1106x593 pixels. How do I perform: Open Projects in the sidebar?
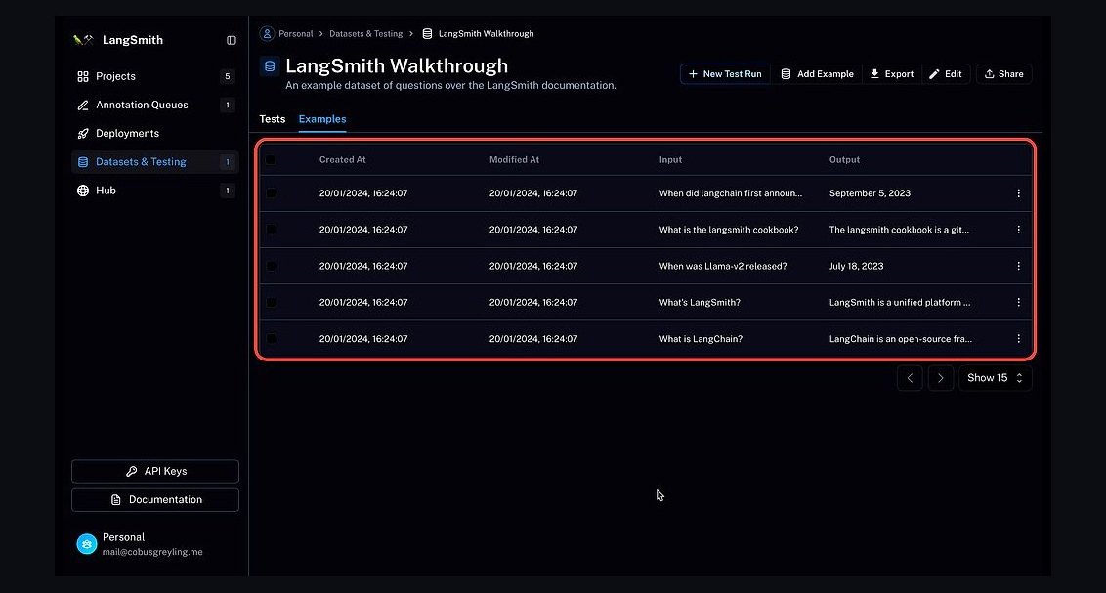tap(155, 76)
